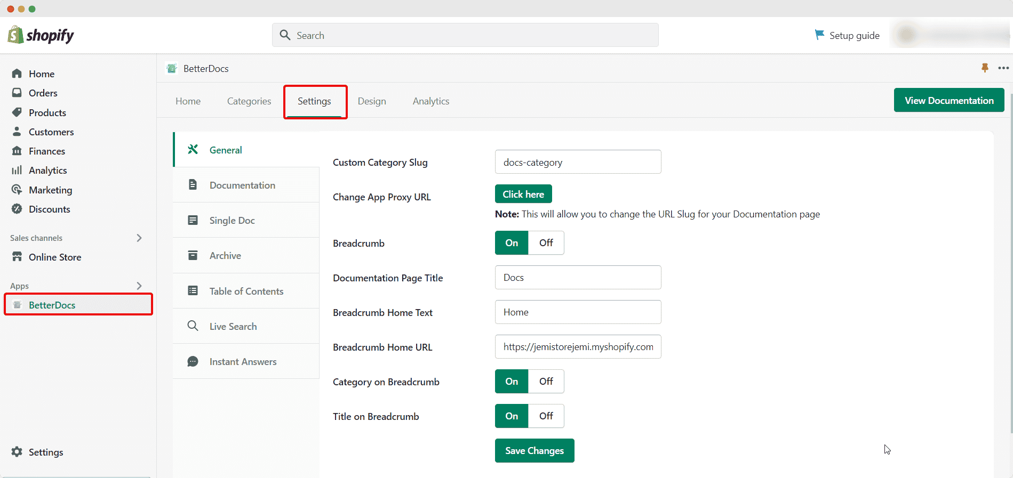
Task: Click the General tools icon
Action: pos(193,149)
